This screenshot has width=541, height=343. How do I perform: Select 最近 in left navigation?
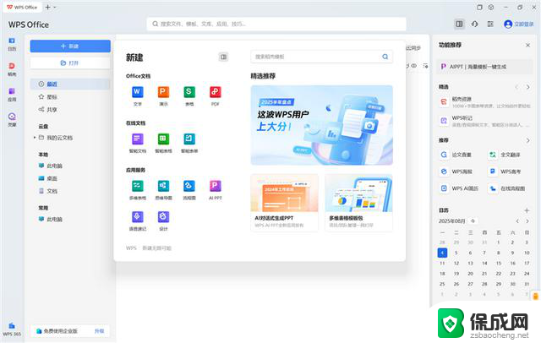coord(70,84)
